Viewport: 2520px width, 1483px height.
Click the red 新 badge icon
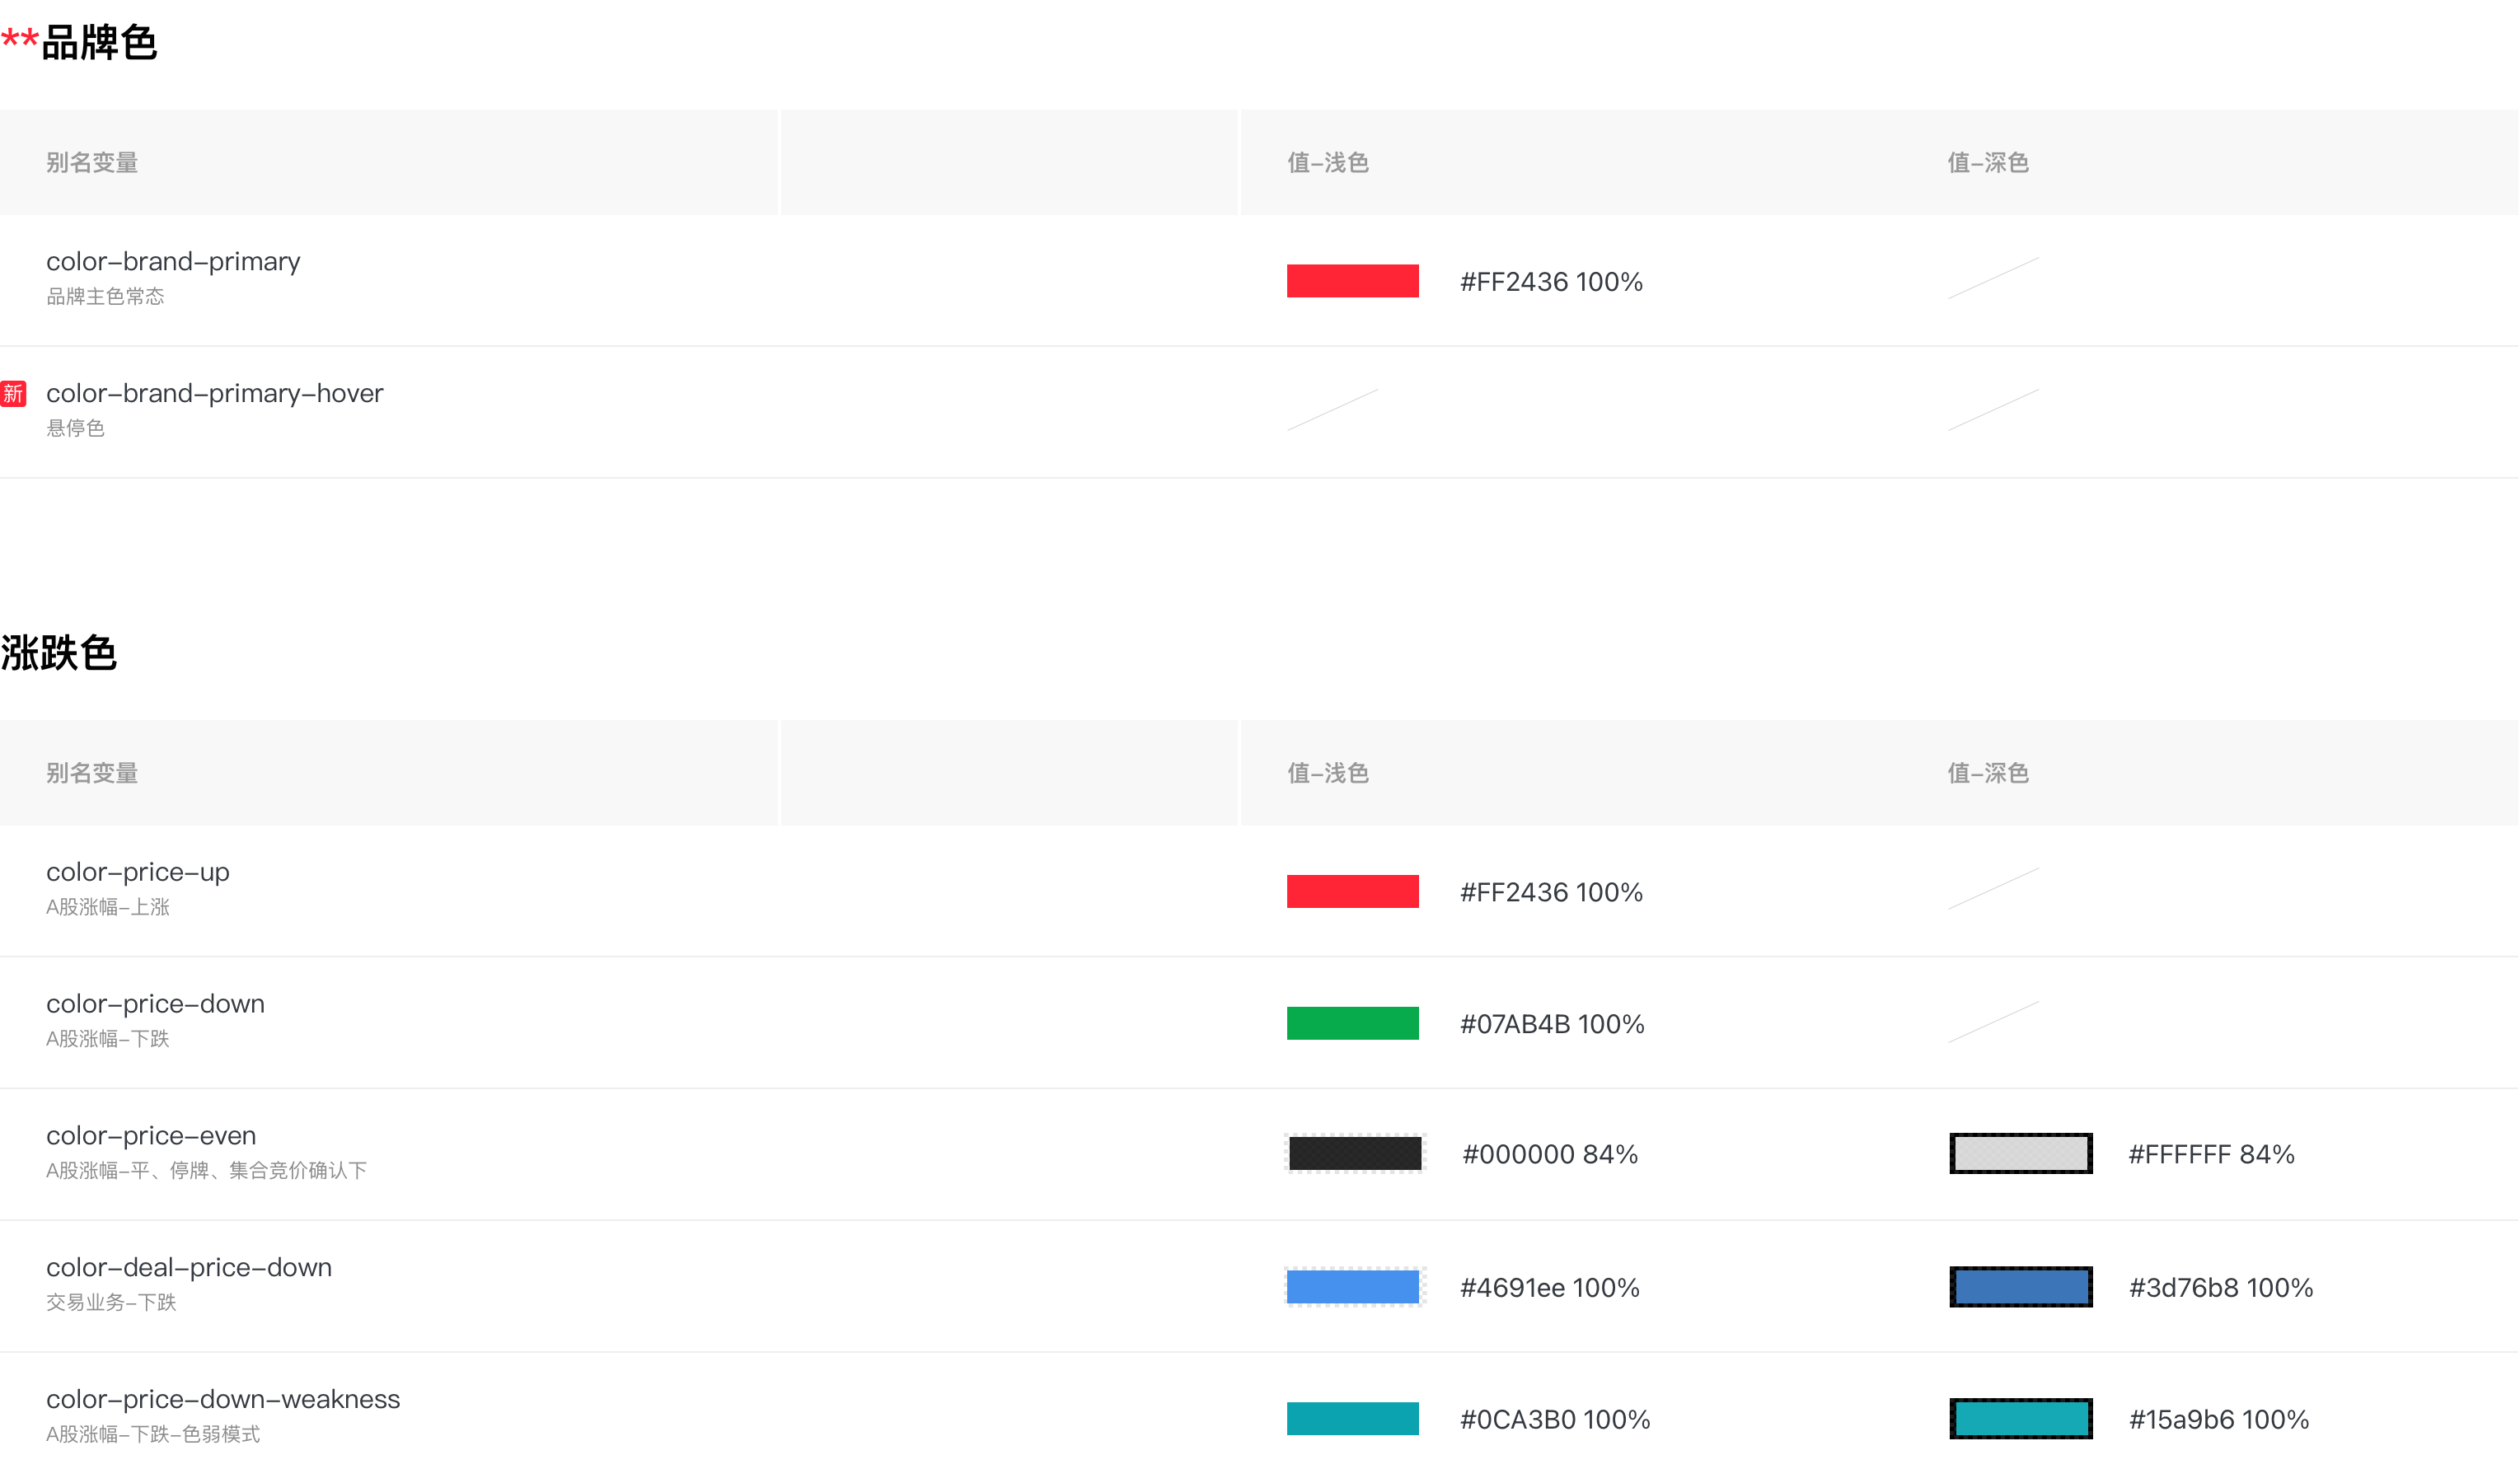(x=13, y=393)
